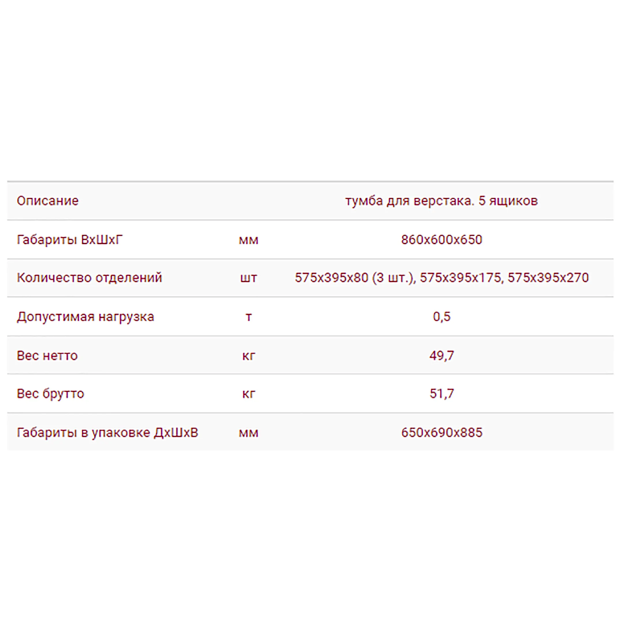The width and height of the screenshot is (624, 624).
Task: Click the 'Допустимая нагрузка' label
Action: click(85, 317)
